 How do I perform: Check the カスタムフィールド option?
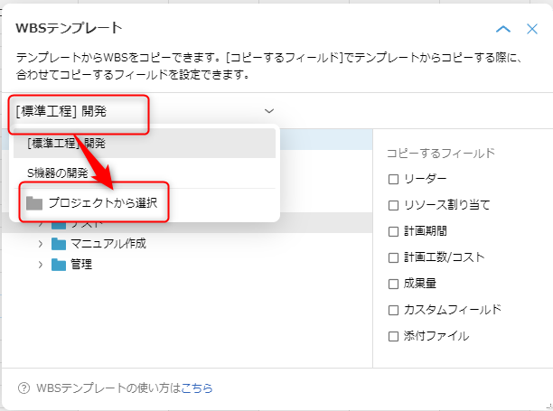pyautogui.click(x=393, y=310)
